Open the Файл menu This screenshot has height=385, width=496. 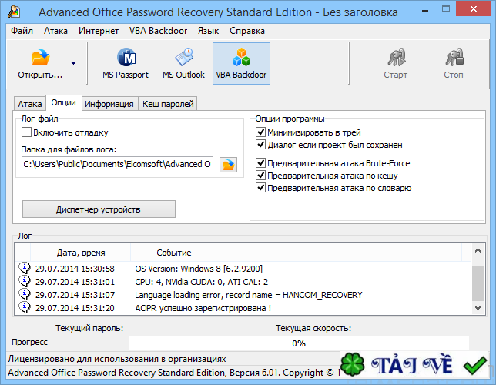(22, 31)
